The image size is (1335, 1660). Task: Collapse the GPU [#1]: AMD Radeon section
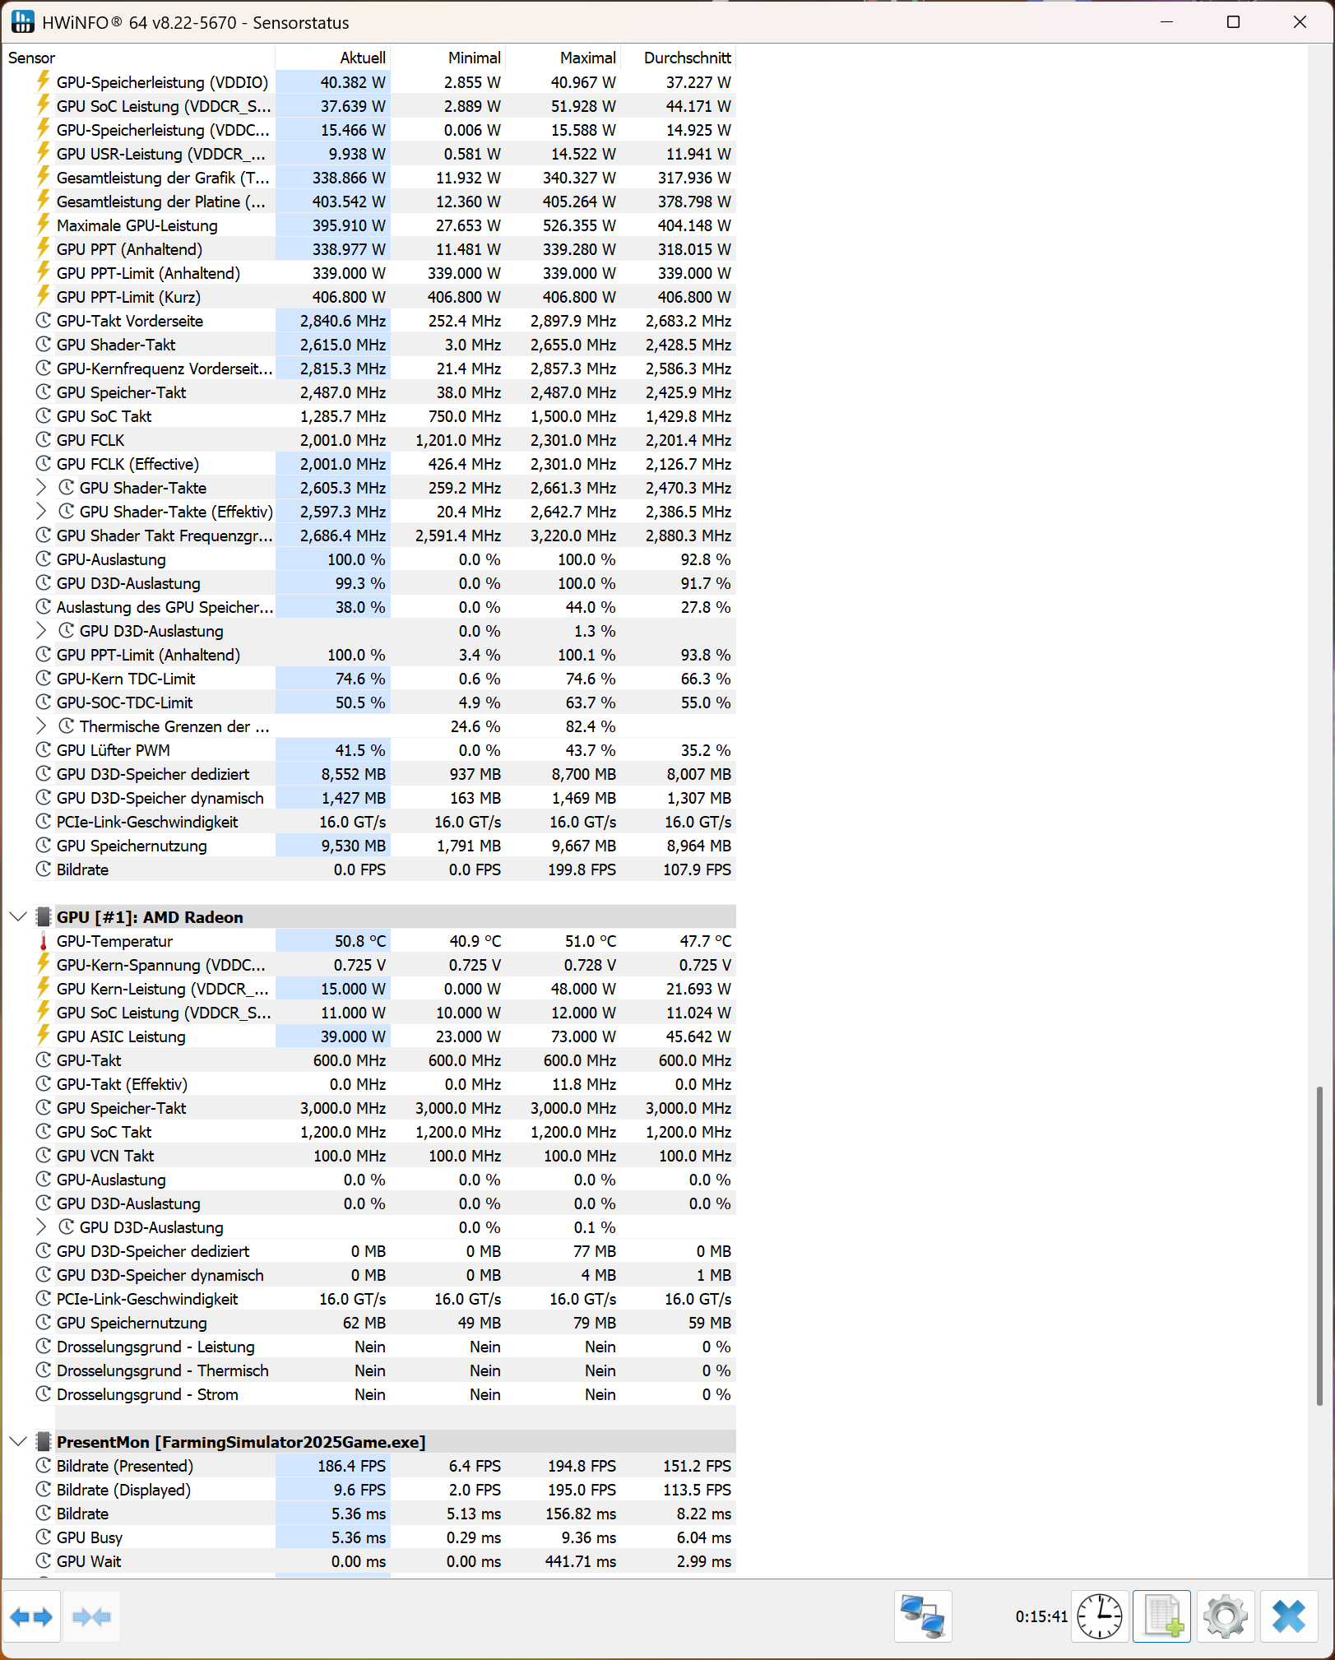[18, 917]
